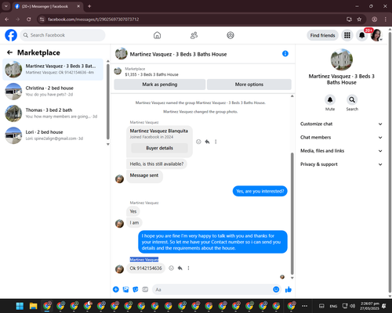Image resolution: width=392 pixels, height=313 pixels.
Task: Reply to the Buyer details message
Action: pyautogui.click(x=207, y=142)
